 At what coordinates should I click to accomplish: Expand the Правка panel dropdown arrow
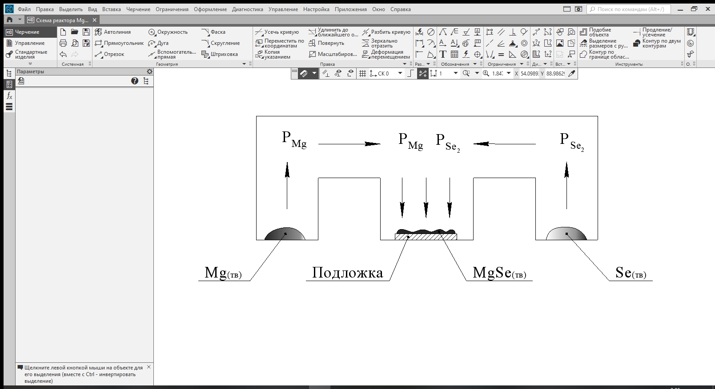pyautogui.click(x=404, y=64)
